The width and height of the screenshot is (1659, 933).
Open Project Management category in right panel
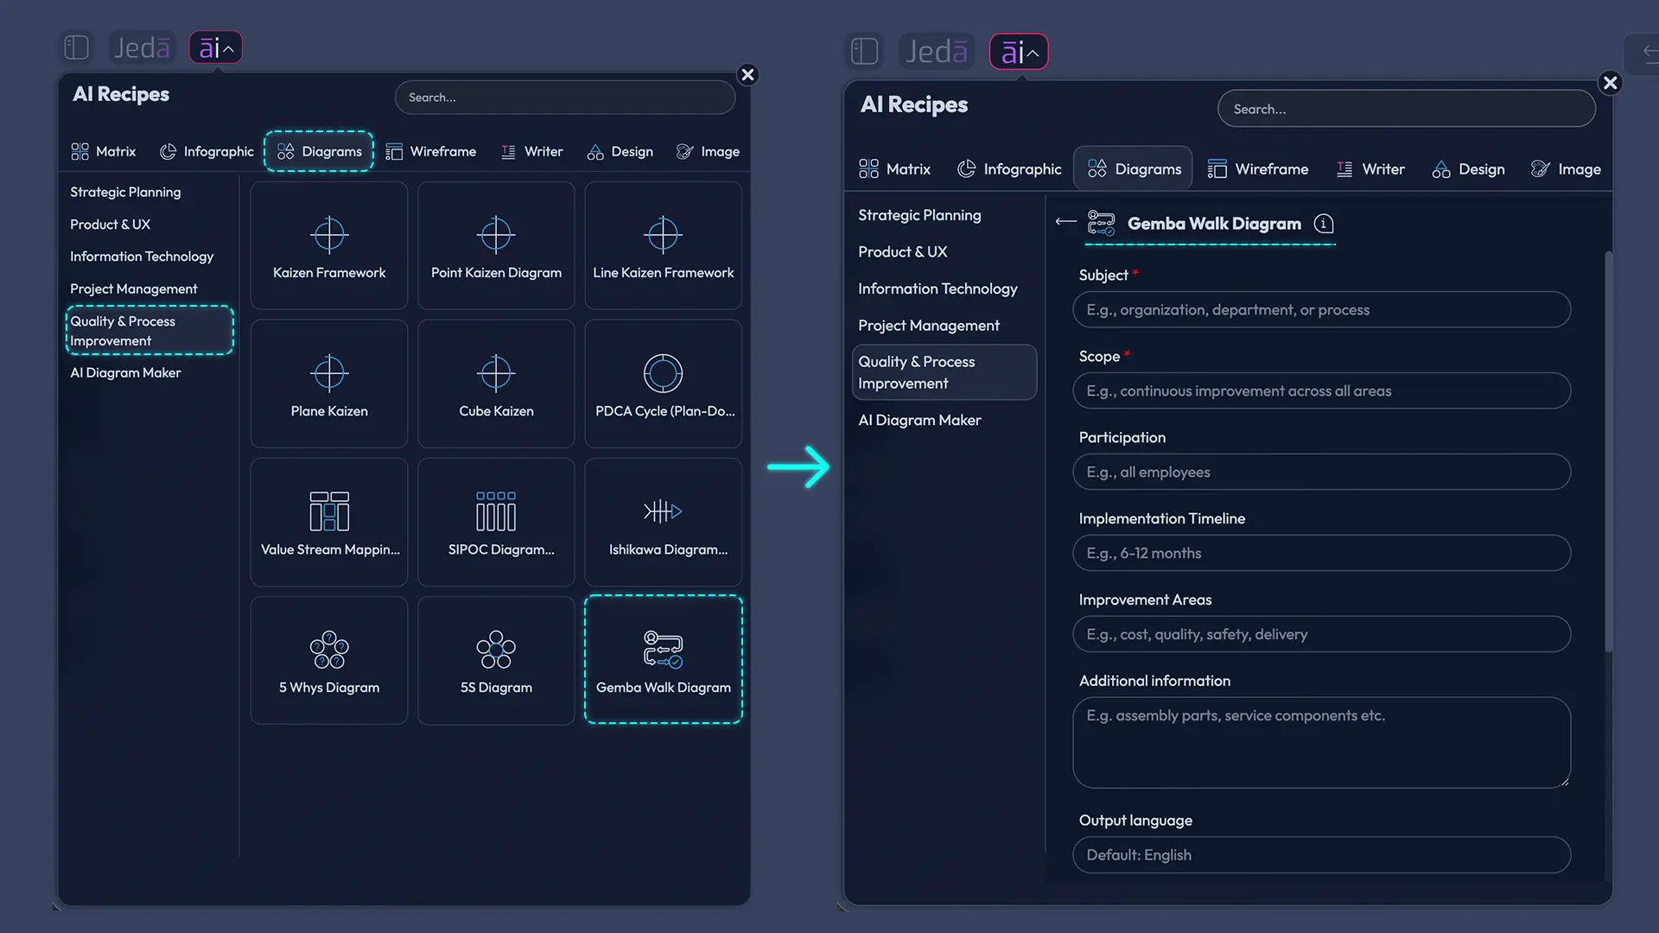click(929, 326)
